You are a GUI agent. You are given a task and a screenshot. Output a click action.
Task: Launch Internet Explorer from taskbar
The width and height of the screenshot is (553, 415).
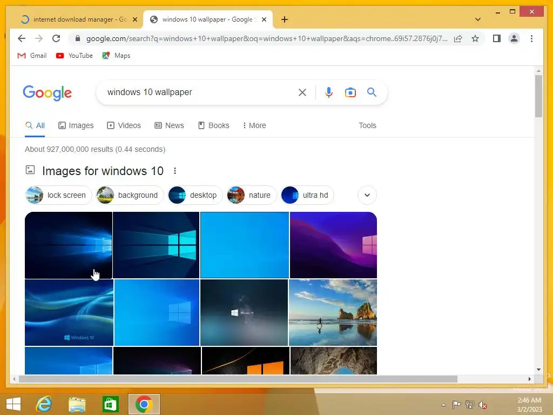[x=44, y=404]
